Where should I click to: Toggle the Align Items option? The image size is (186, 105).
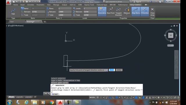[136, 12]
